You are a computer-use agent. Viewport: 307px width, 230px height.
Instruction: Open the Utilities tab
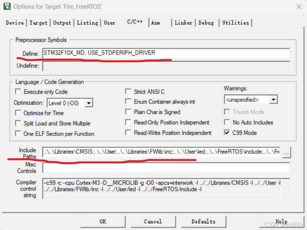pos(235,23)
